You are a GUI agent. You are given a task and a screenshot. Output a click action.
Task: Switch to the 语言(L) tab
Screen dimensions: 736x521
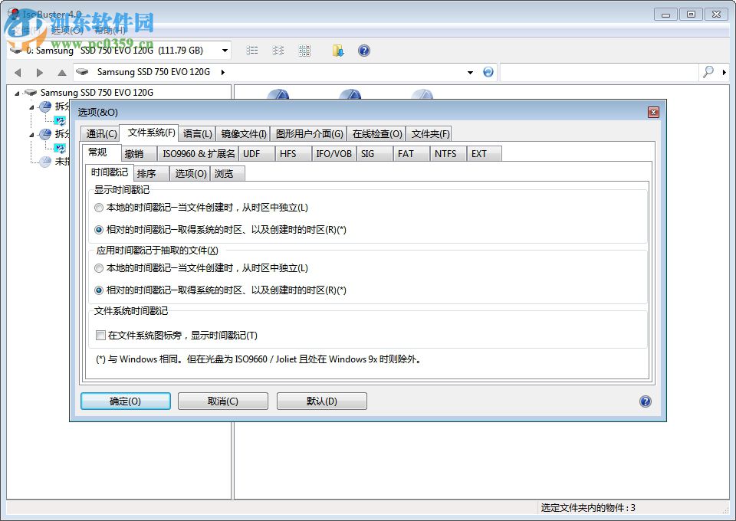point(198,133)
